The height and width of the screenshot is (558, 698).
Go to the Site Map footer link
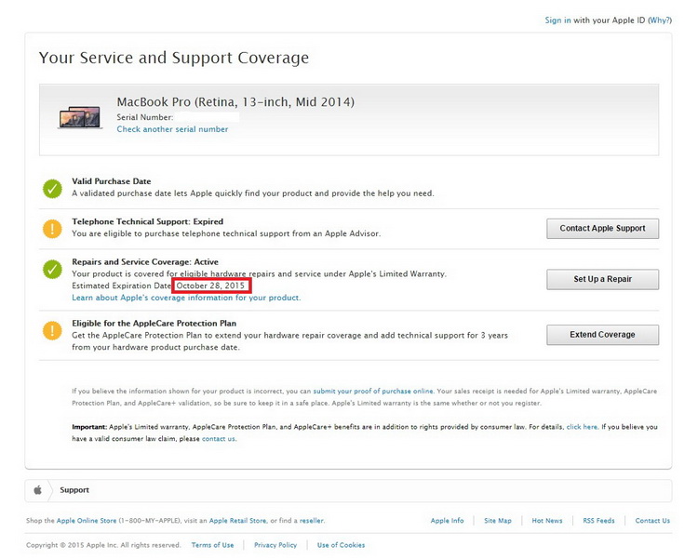click(x=498, y=521)
